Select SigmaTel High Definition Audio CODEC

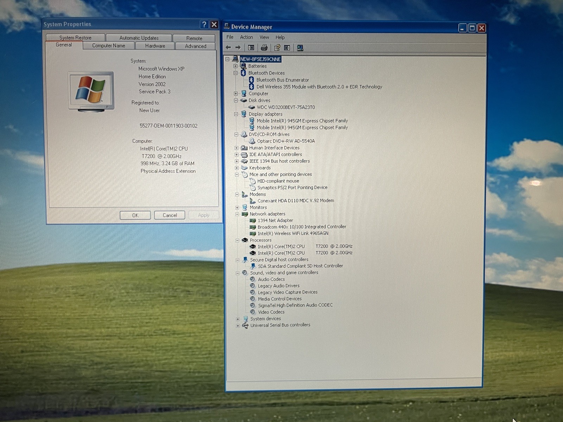(295, 305)
